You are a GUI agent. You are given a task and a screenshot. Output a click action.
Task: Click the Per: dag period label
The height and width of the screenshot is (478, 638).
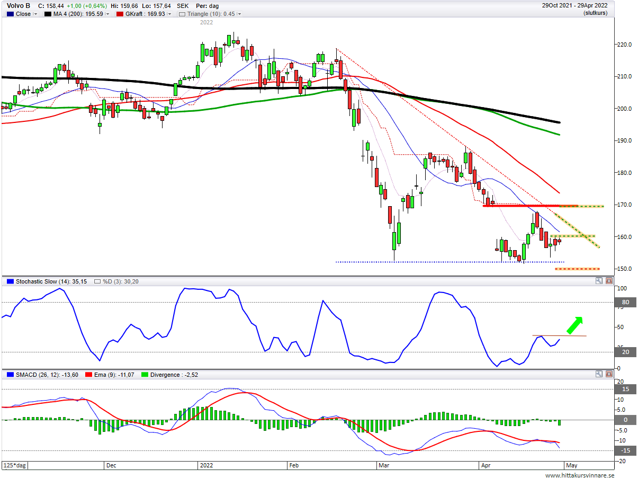(x=208, y=6)
